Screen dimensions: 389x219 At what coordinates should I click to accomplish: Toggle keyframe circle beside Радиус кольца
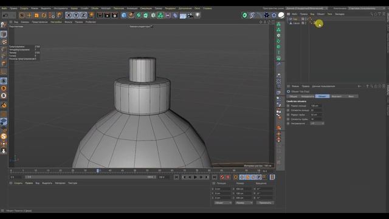click(x=288, y=106)
